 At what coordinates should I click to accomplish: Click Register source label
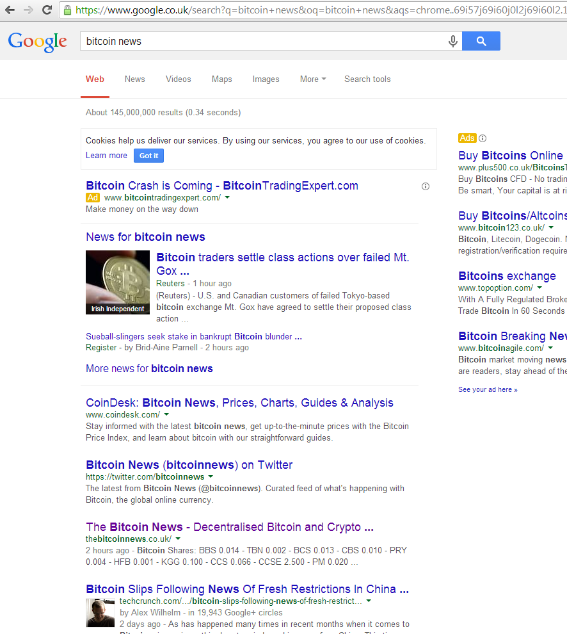coord(101,347)
